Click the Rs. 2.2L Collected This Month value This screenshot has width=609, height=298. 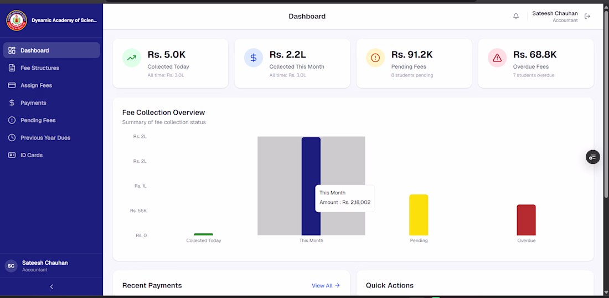287,55
